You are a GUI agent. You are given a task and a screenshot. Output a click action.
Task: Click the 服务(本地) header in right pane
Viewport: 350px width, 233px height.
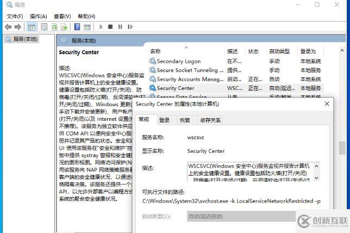coord(84,41)
